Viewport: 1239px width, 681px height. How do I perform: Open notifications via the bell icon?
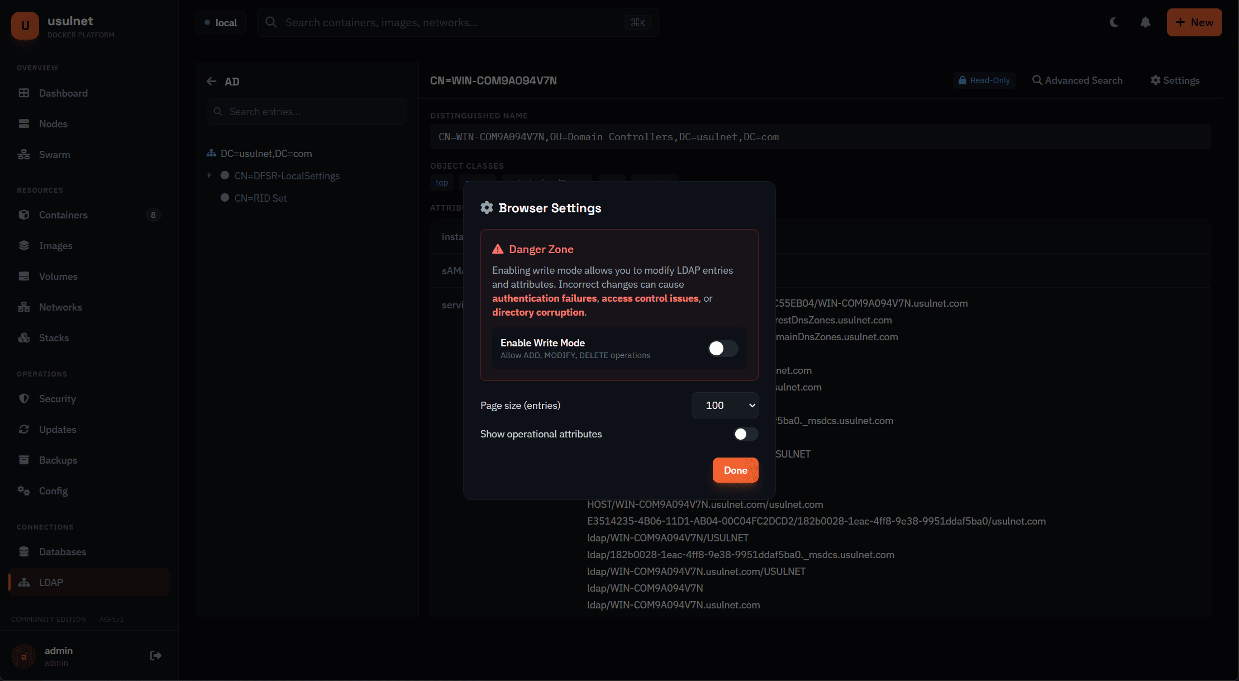[x=1145, y=22]
